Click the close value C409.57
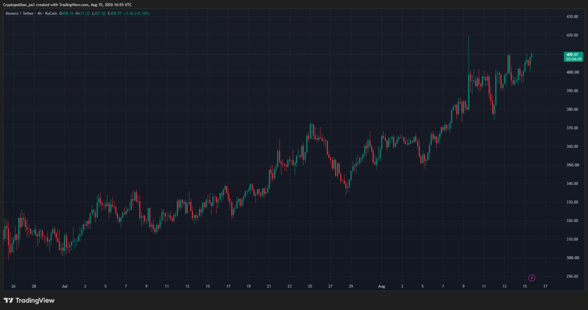 [115, 14]
